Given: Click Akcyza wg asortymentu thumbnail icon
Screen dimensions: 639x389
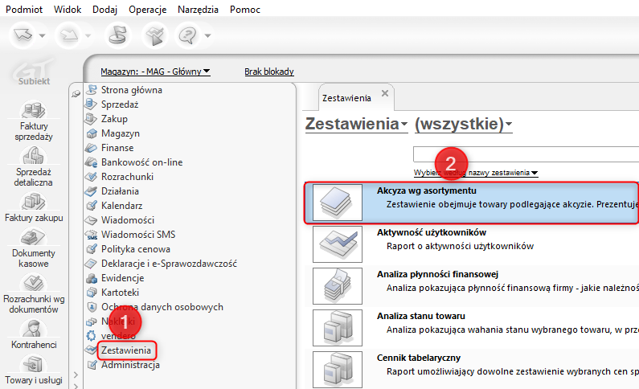Looking at the screenshot, I should pos(337,203).
